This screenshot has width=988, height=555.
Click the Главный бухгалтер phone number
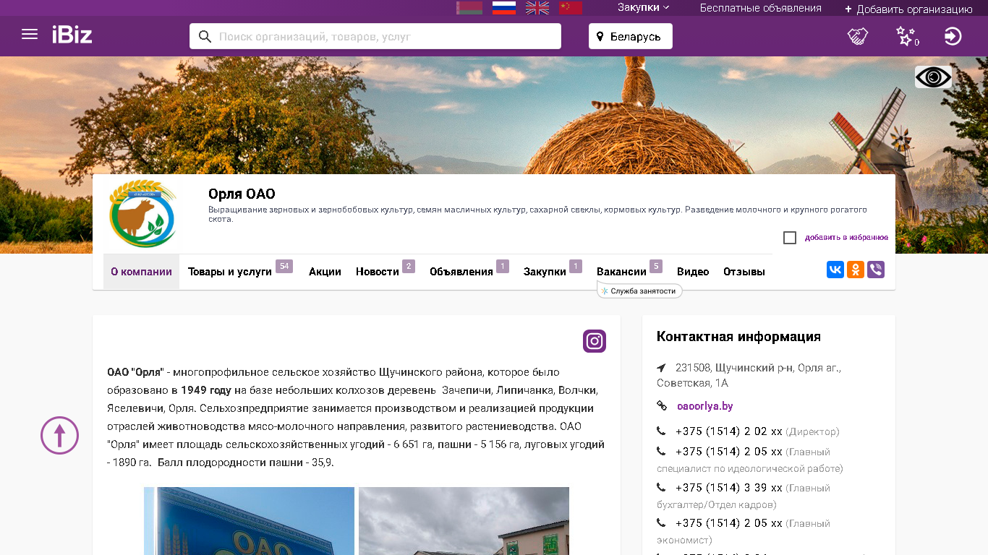coord(729,488)
